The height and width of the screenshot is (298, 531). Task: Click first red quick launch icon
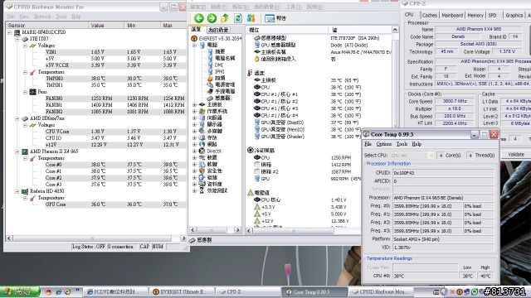coord(49,291)
